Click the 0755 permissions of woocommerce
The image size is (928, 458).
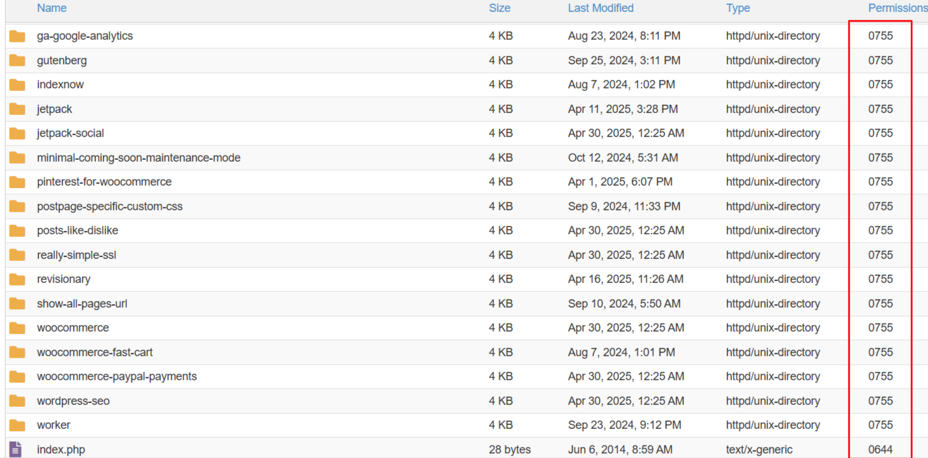click(881, 328)
